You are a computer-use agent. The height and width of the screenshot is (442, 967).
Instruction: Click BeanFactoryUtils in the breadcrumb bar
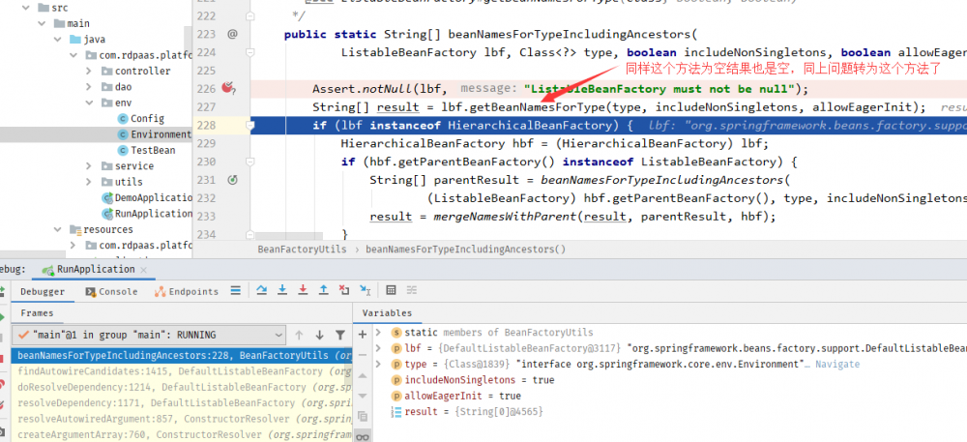[x=302, y=250]
